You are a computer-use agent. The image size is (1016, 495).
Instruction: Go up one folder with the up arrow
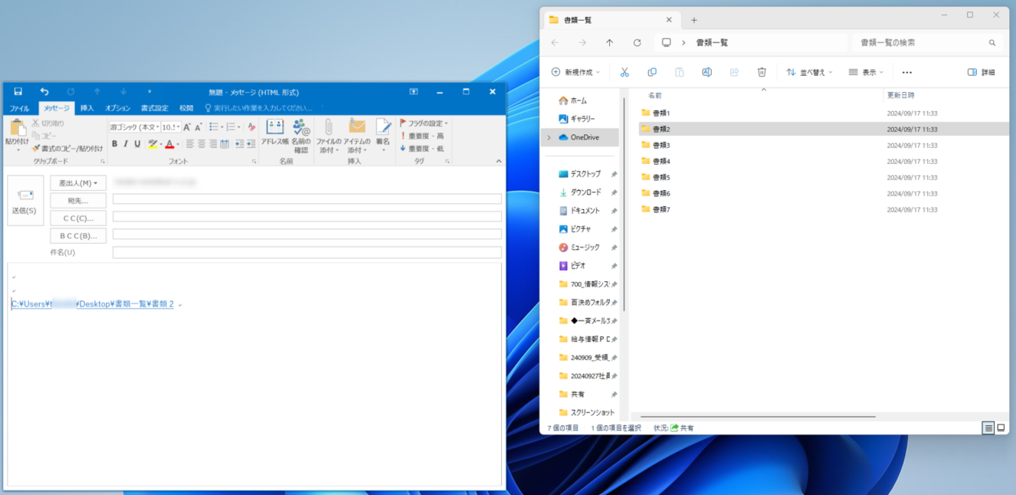click(x=609, y=43)
